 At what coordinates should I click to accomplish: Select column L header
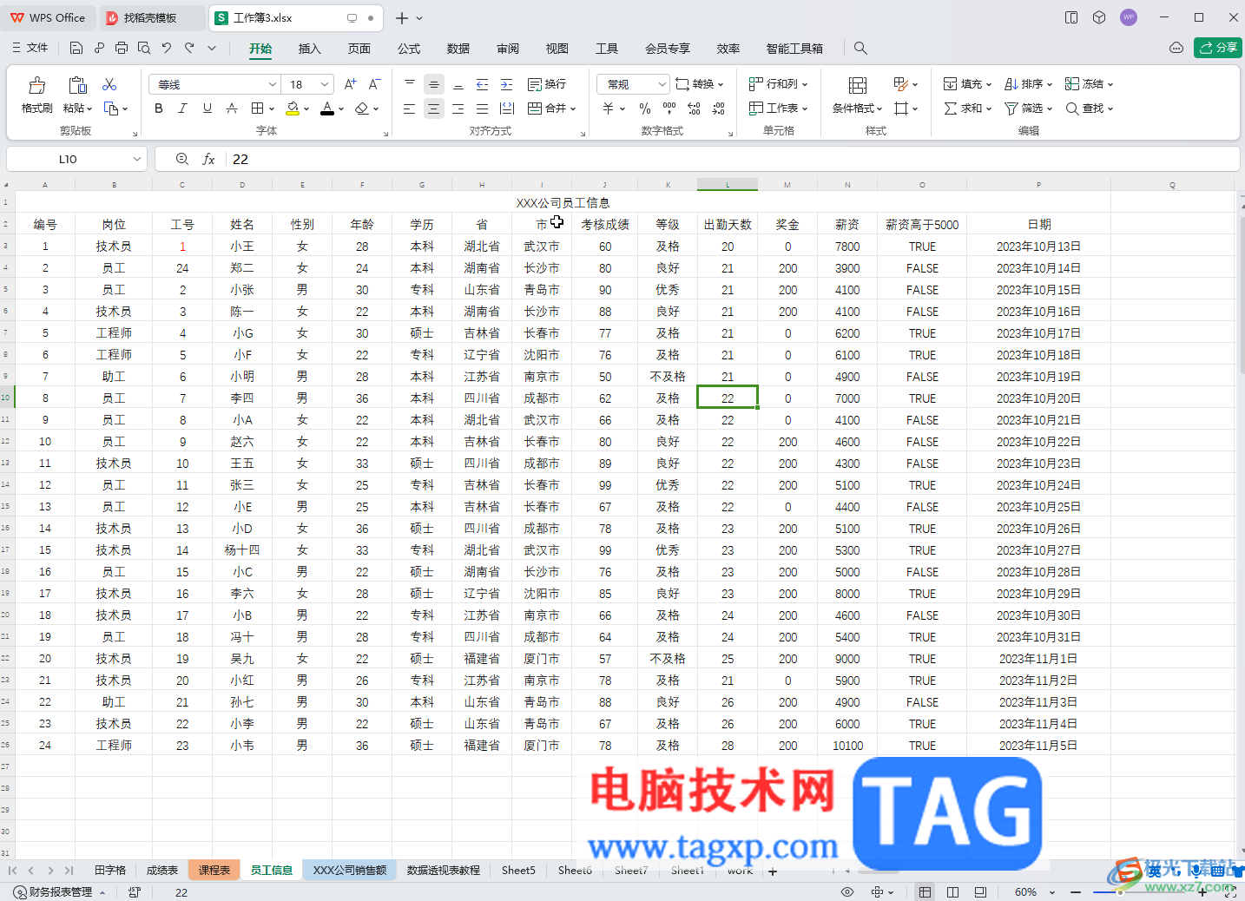728,184
